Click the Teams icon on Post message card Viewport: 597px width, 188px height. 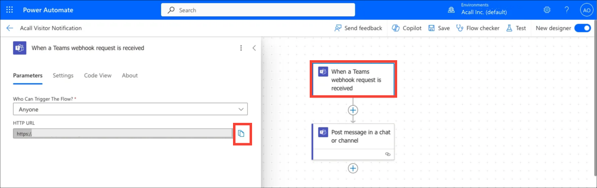323,132
